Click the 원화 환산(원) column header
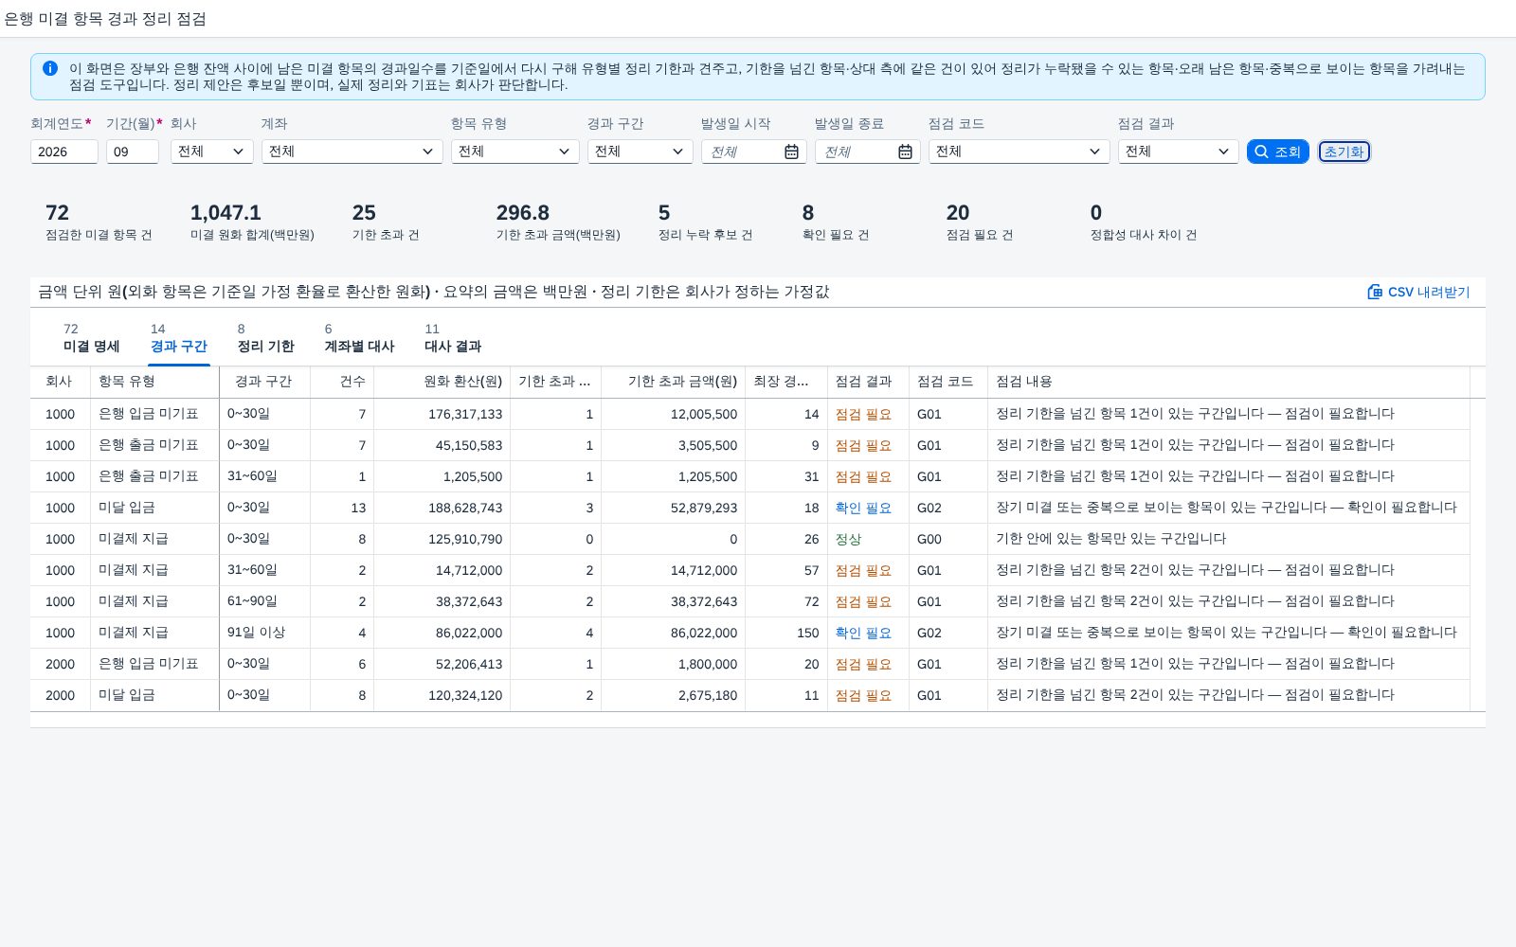 (442, 382)
